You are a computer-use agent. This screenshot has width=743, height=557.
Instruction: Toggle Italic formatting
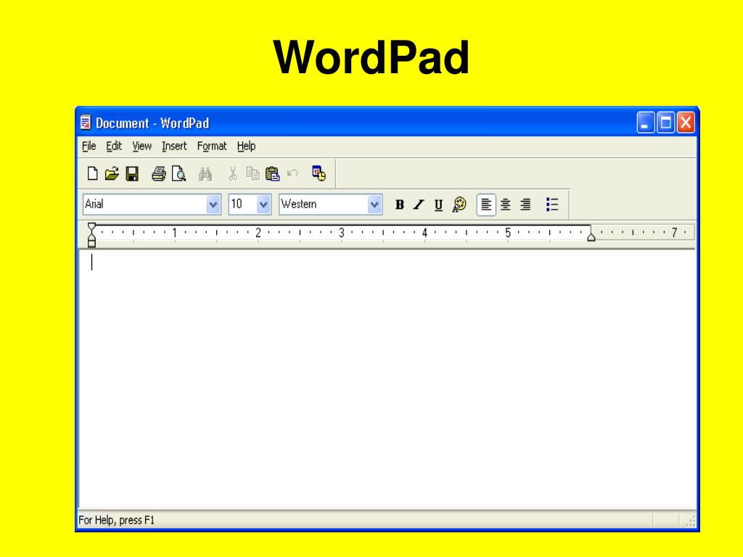click(419, 205)
